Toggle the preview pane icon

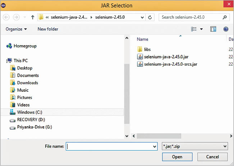(213, 29)
